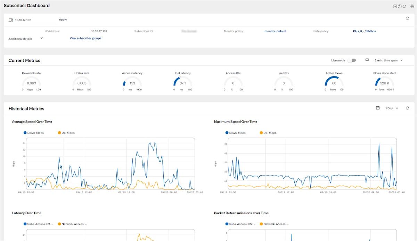417x241 pixels.
Task: Toggle Down-Mbps series in Maximum Speed chart
Action: [x=236, y=133]
